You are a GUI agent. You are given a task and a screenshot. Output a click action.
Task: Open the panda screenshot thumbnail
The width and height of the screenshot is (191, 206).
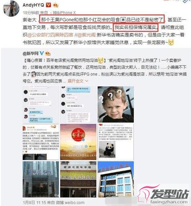point(116,142)
